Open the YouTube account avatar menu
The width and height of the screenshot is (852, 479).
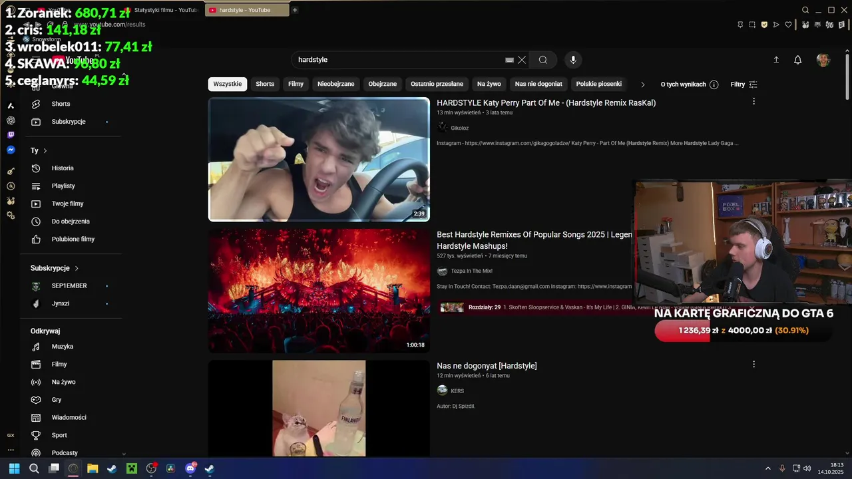coord(823,60)
